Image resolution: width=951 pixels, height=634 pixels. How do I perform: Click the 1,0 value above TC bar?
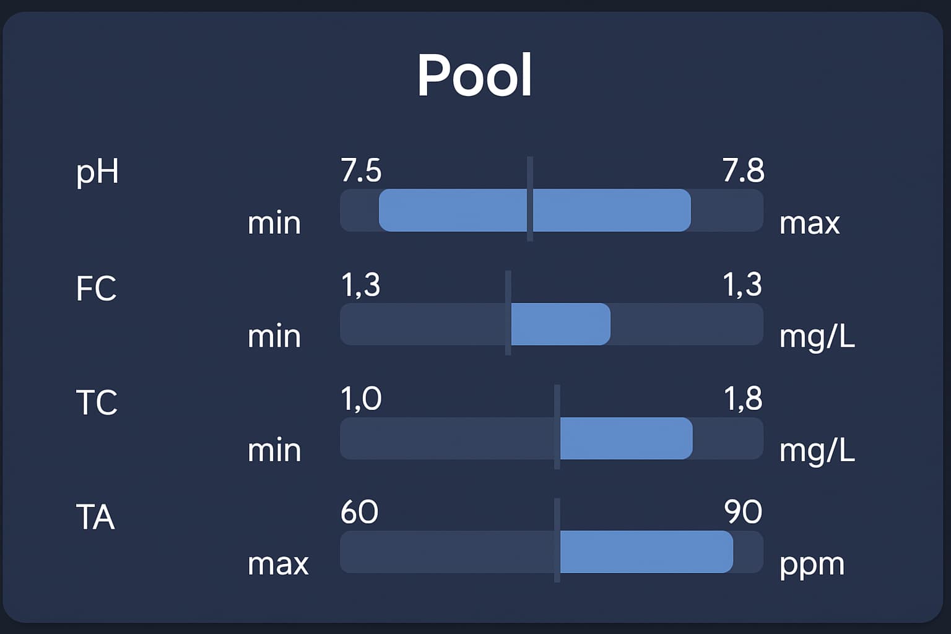[x=361, y=399]
